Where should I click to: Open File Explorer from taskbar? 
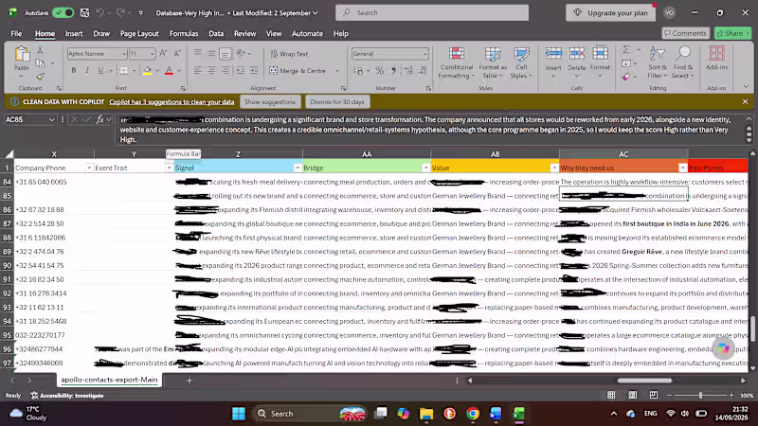pyautogui.click(x=426, y=414)
